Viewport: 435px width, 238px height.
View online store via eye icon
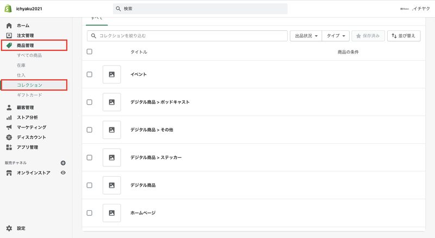[x=63, y=173]
